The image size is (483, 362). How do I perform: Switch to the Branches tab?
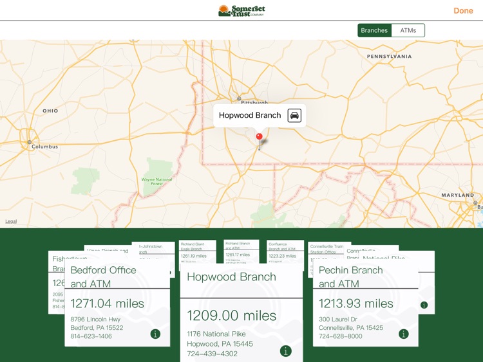pos(374,30)
